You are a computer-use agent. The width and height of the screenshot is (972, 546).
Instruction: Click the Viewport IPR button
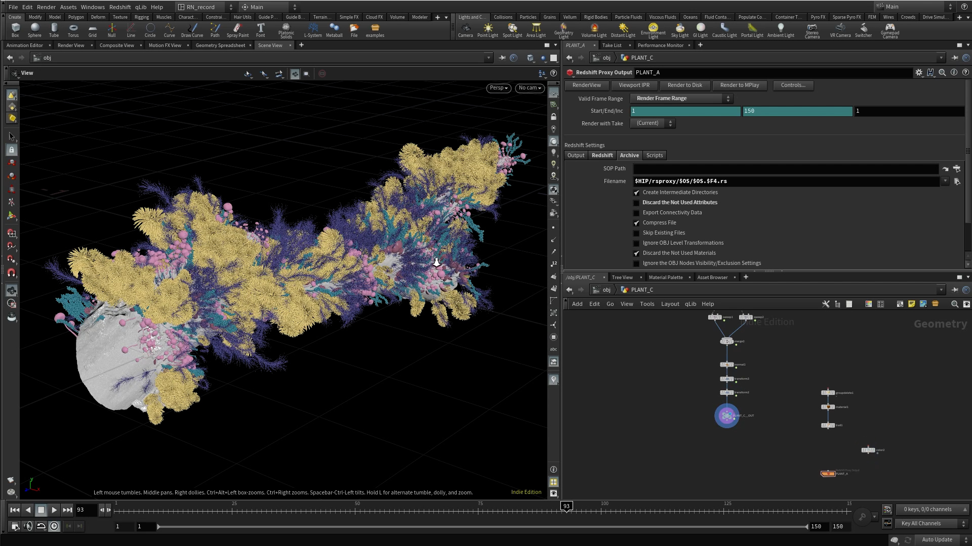pos(634,85)
